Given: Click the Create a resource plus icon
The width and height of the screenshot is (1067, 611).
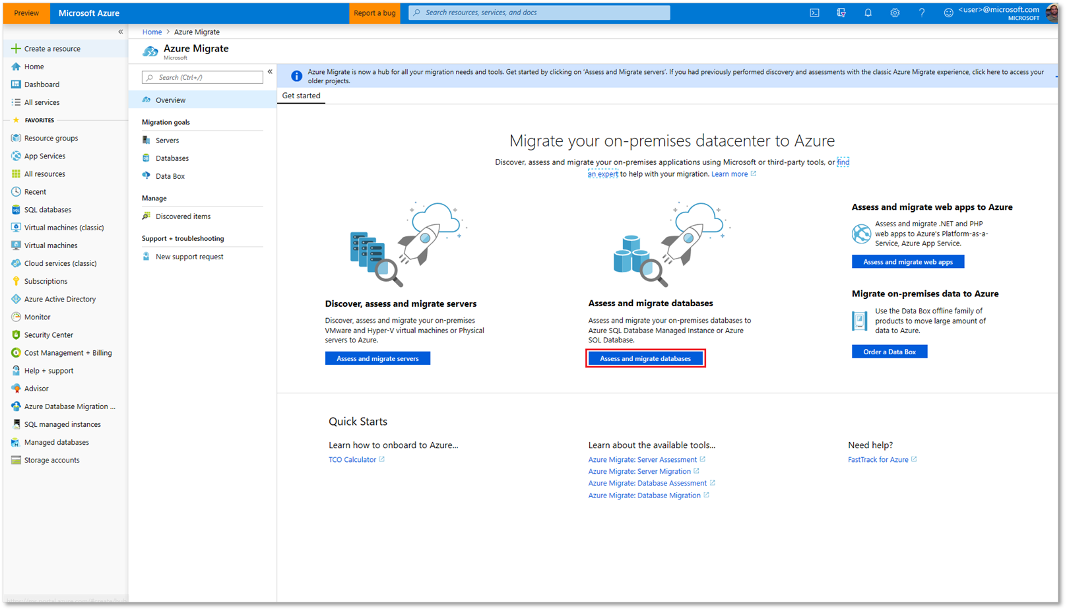Looking at the screenshot, I should (16, 48).
